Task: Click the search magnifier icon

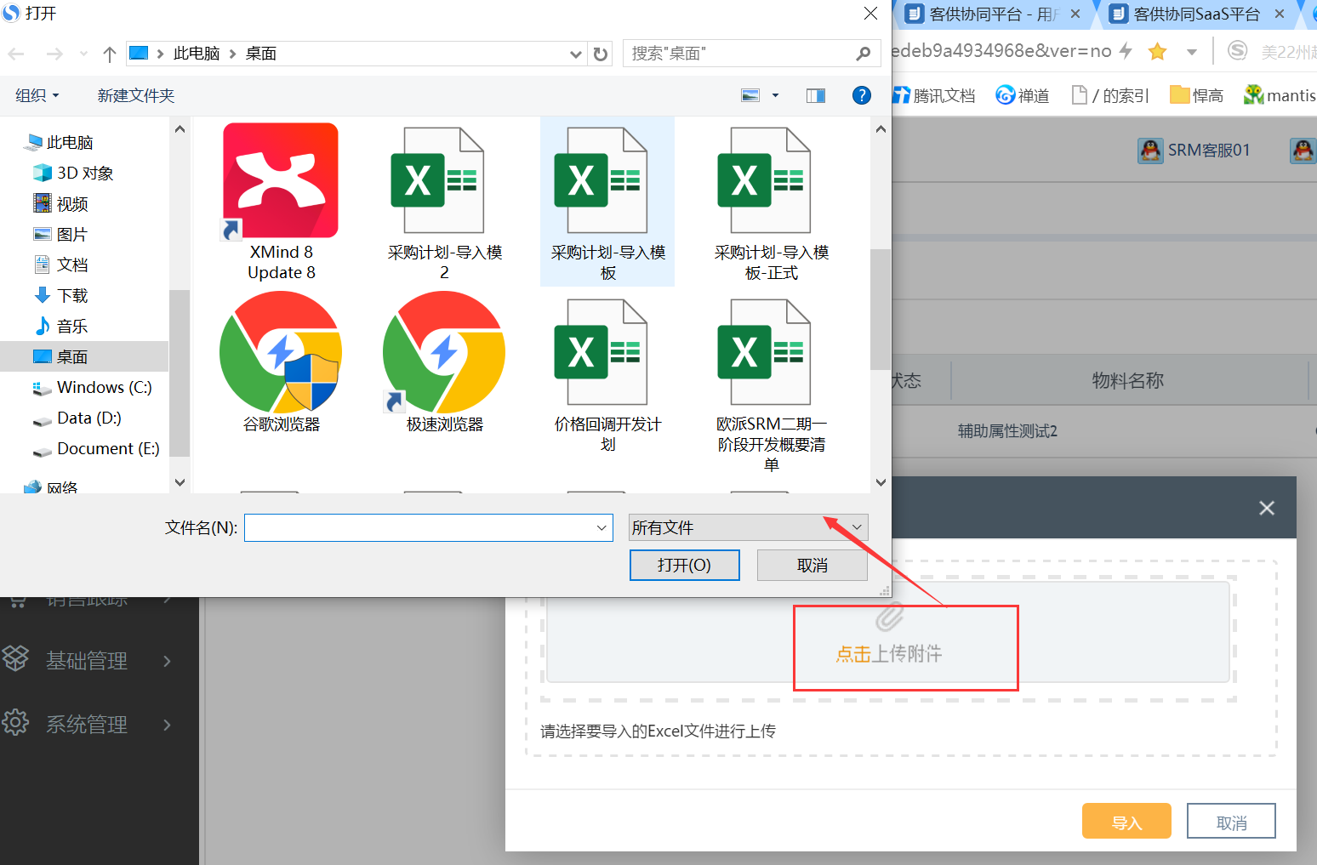Action: [863, 54]
